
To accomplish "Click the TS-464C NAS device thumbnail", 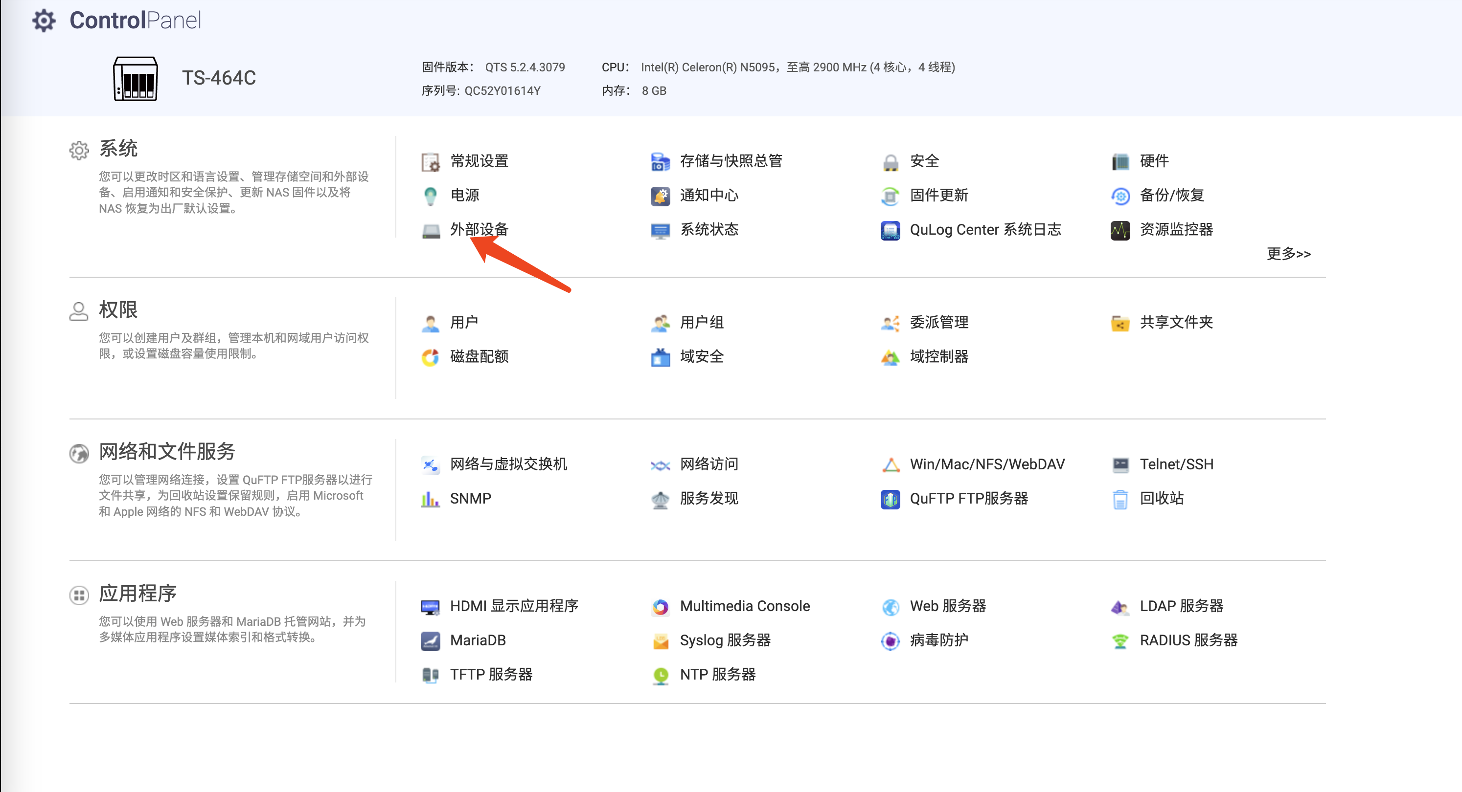I will [x=135, y=78].
